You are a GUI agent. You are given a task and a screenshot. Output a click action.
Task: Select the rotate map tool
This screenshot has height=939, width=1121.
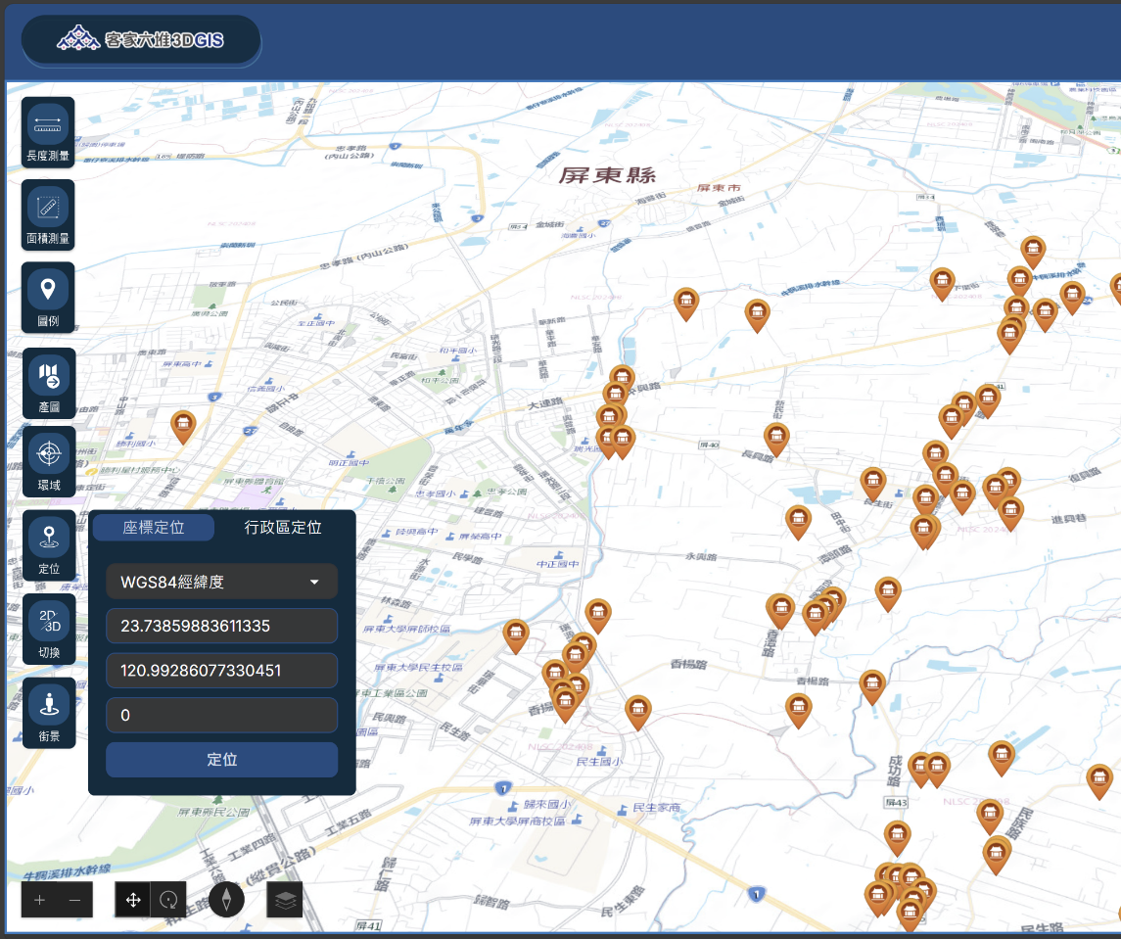pos(168,900)
